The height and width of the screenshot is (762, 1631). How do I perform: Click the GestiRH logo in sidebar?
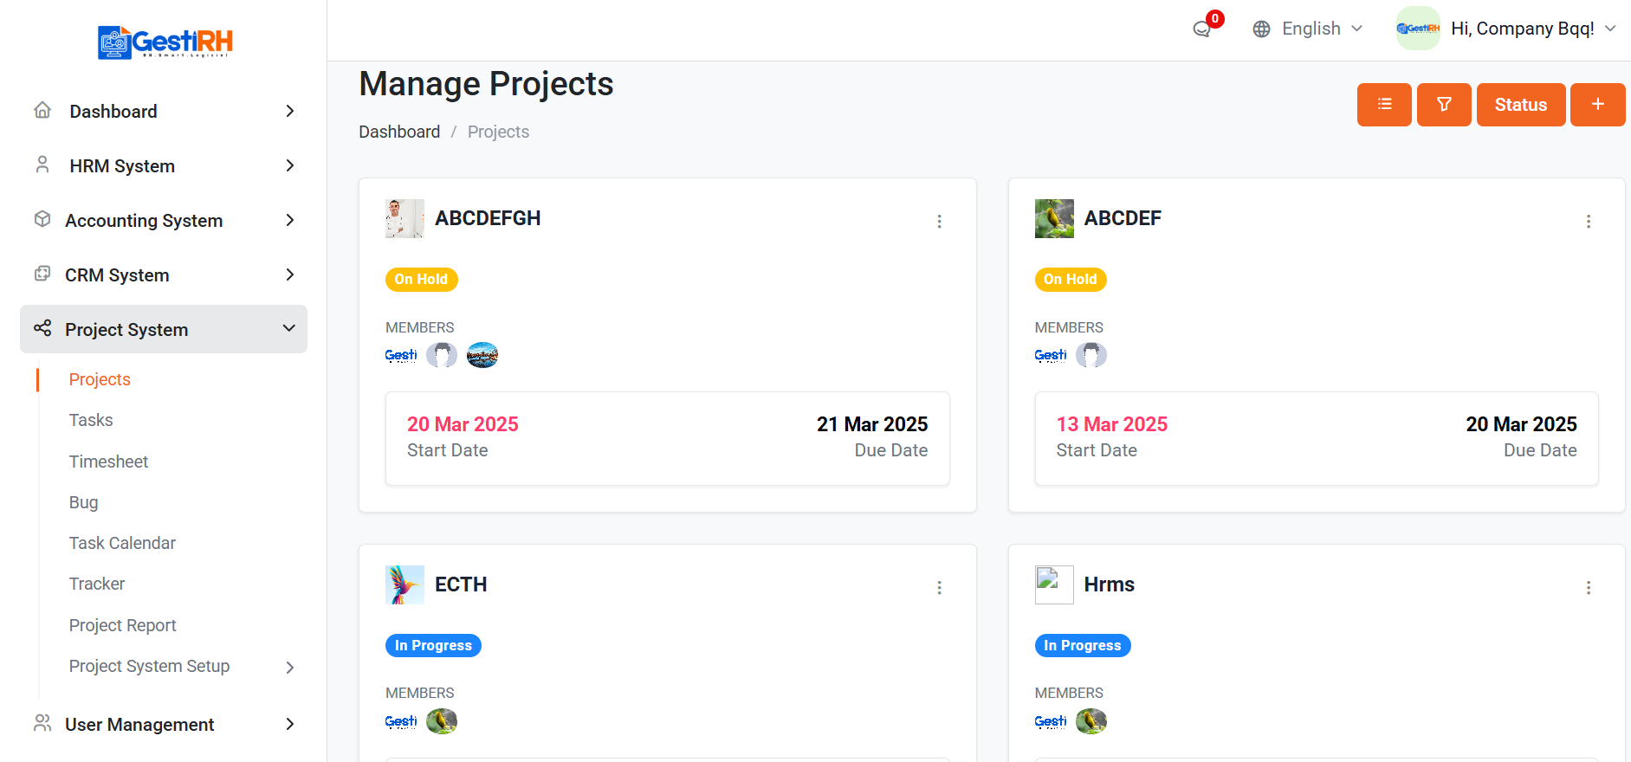[x=165, y=42]
